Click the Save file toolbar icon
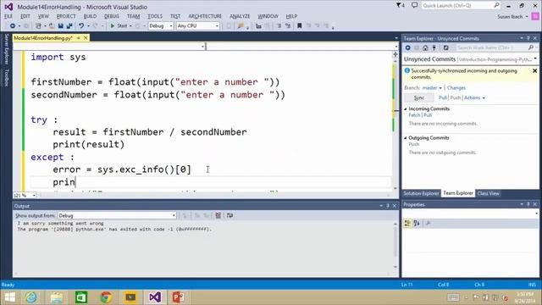The image size is (542, 305). pos(60,26)
